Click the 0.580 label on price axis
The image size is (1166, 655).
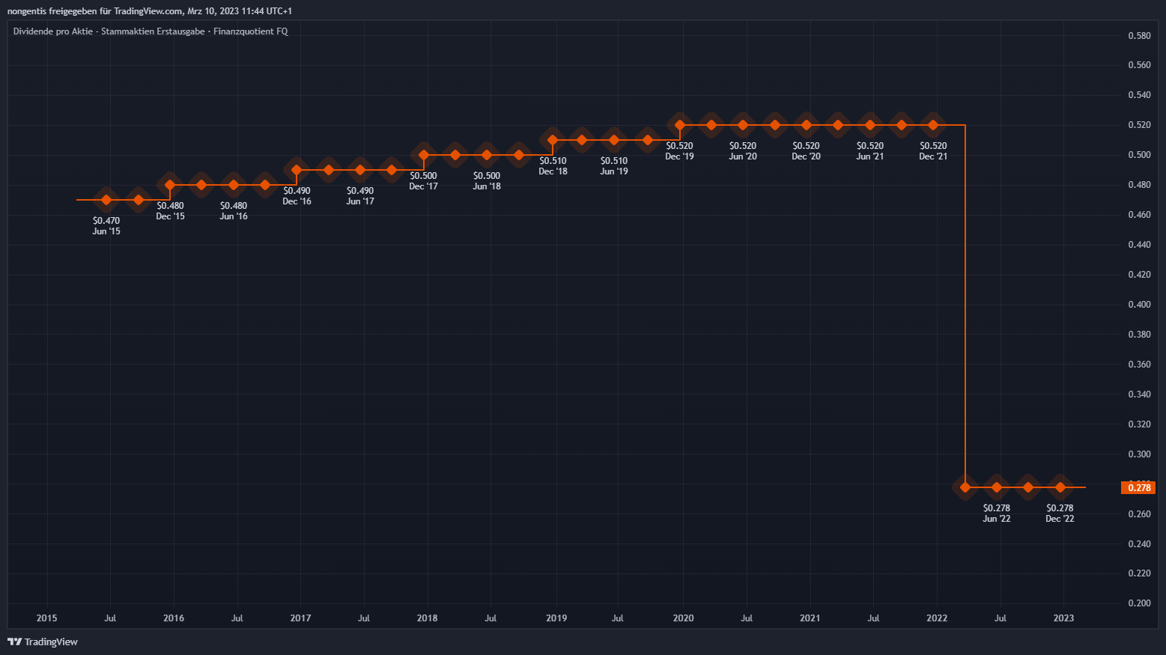pyautogui.click(x=1139, y=36)
